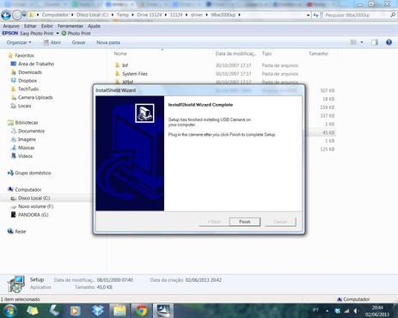Click the Nova pasta button
398x318 pixels.
click(x=108, y=42)
